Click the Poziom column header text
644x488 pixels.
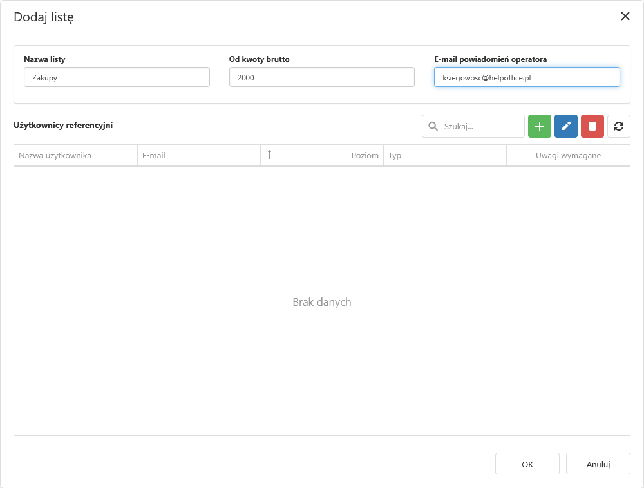click(x=365, y=156)
